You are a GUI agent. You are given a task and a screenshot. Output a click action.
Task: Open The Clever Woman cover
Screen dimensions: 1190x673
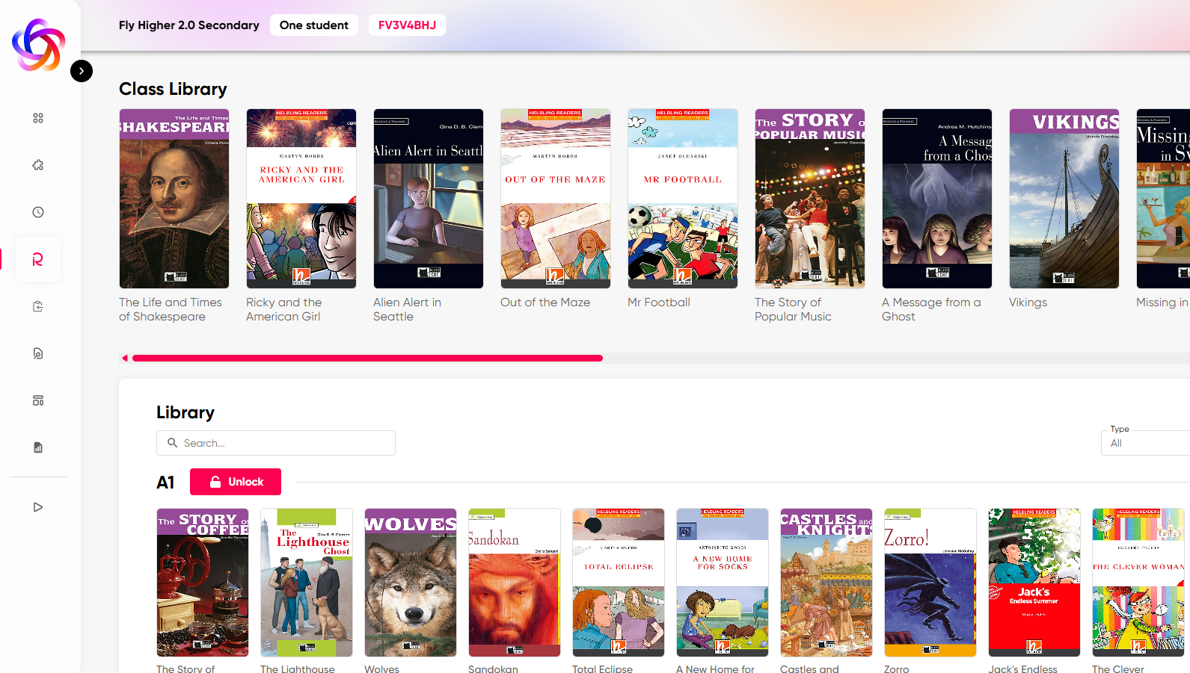tap(1138, 583)
